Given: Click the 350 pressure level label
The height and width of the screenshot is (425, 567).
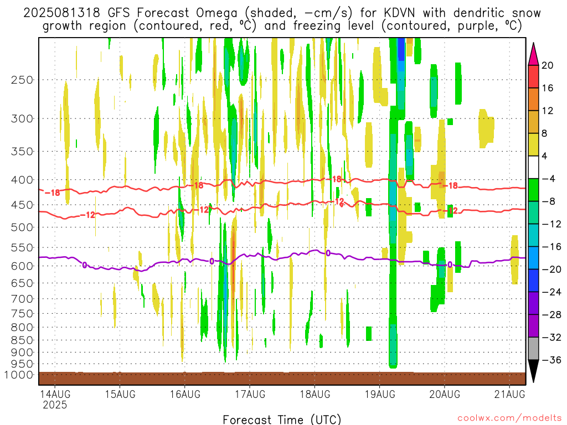Looking at the screenshot, I should tap(22, 152).
